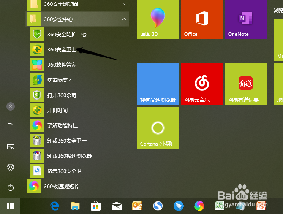Screen dimensions: 283x214
Task: Open Settings gear in the Start rail
Action: [x=11, y=167]
